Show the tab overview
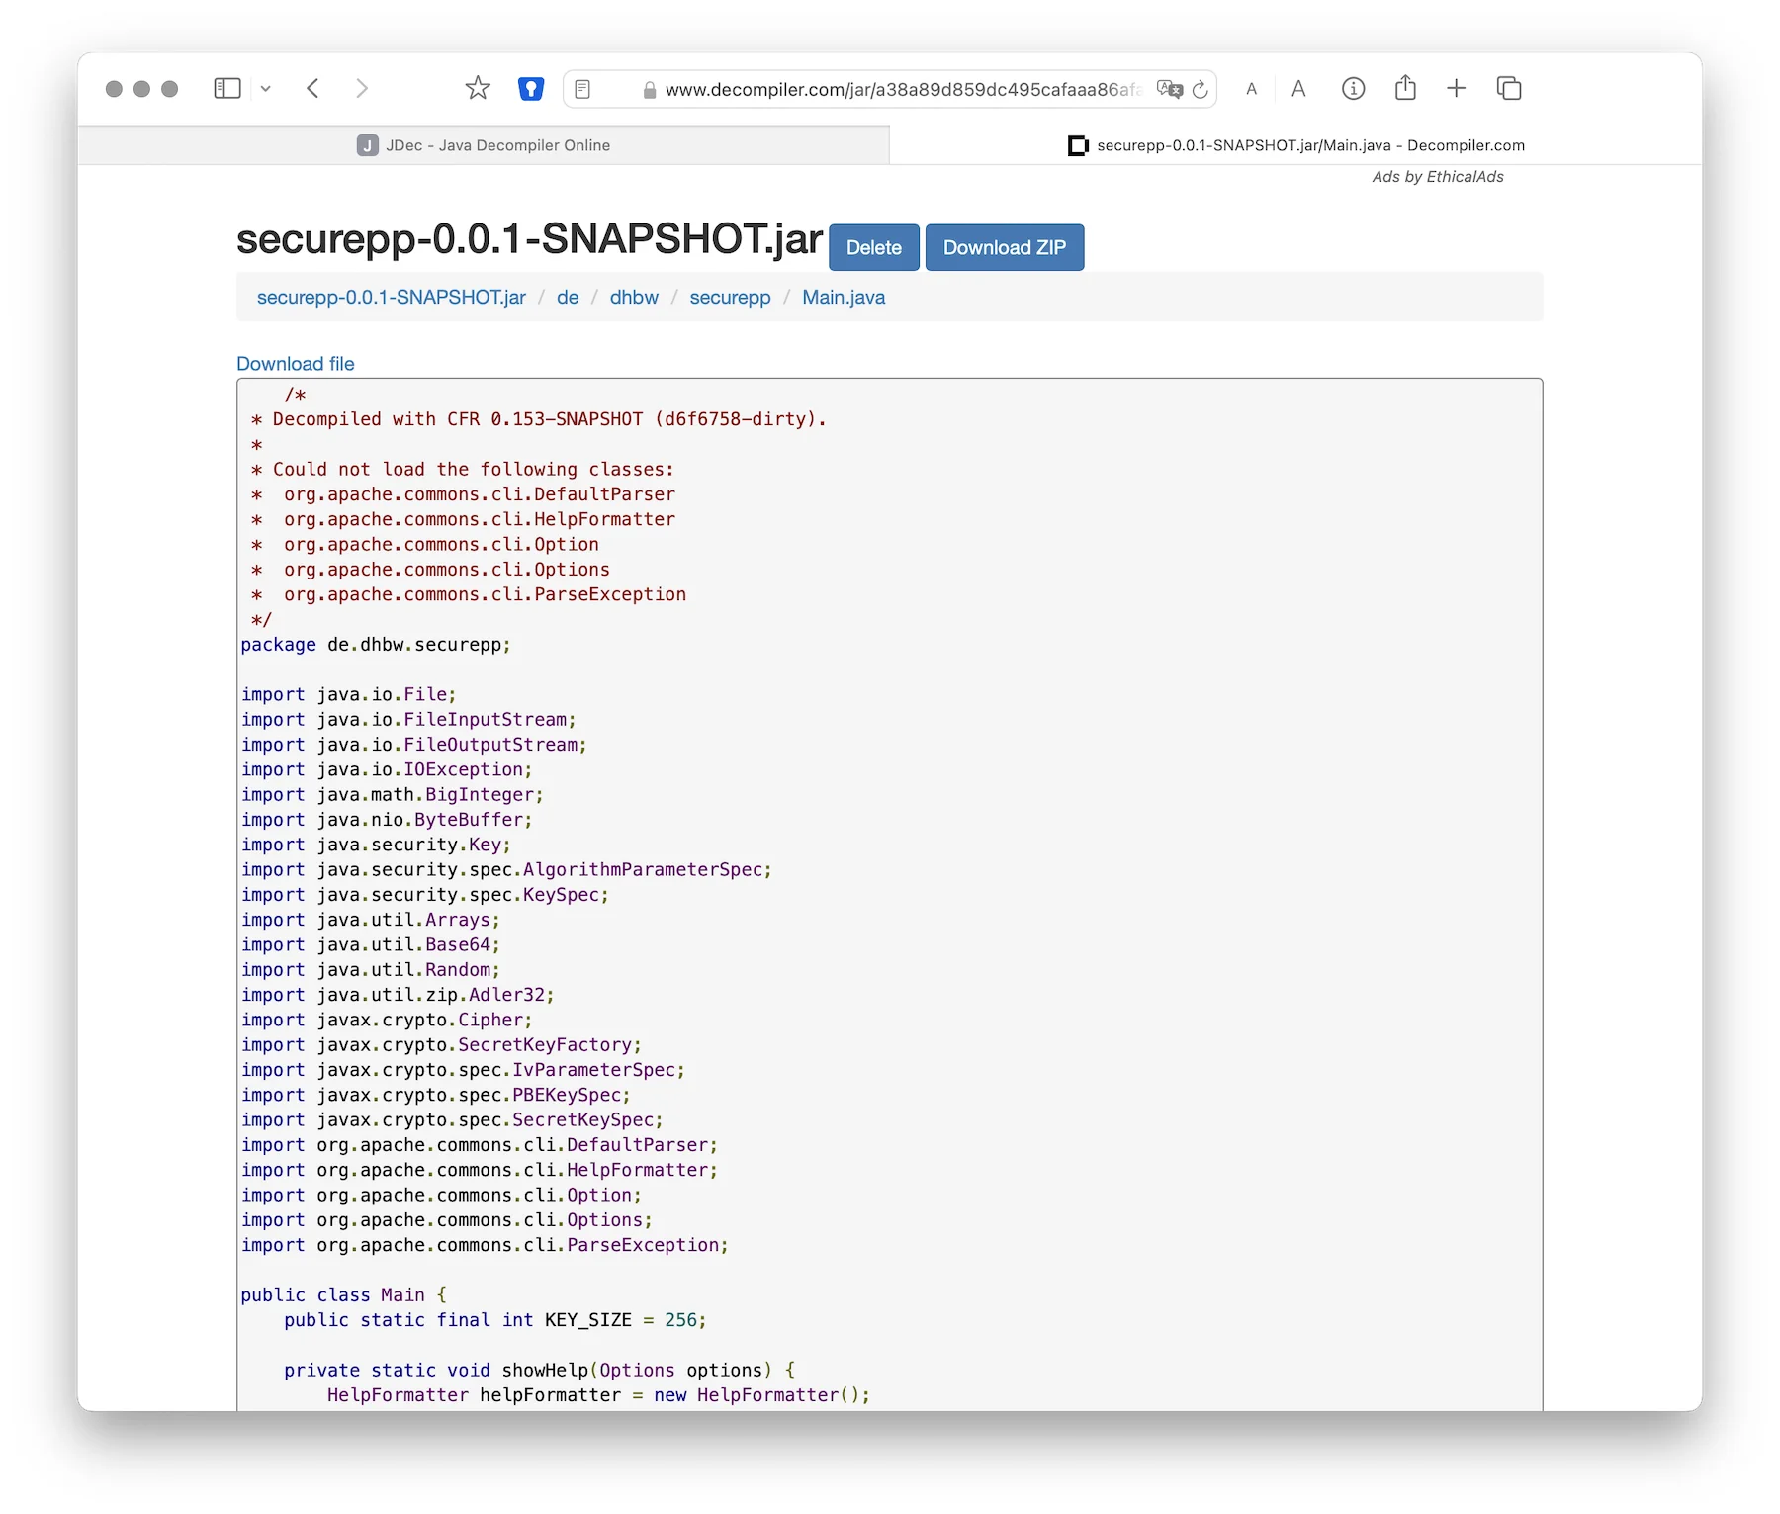Screen dimensions: 1780x1514 [x=1508, y=89]
